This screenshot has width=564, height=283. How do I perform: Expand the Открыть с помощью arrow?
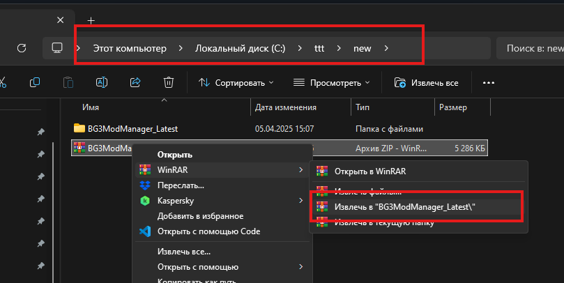click(300, 266)
